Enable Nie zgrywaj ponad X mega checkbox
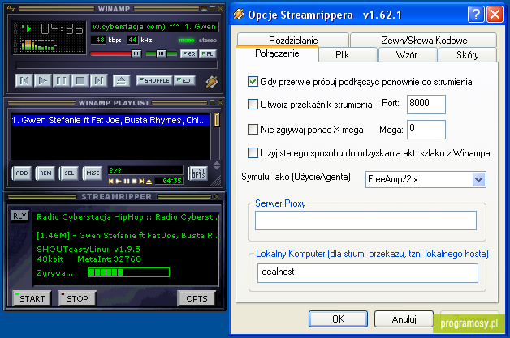Image resolution: width=510 pixels, height=338 pixels. coord(253,129)
